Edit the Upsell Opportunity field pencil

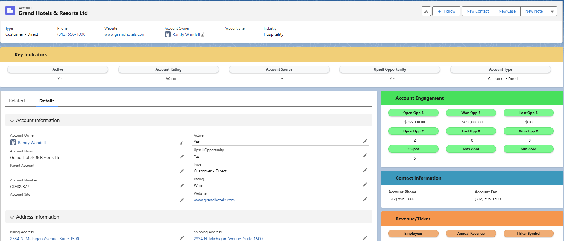click(x=365, y=155)
